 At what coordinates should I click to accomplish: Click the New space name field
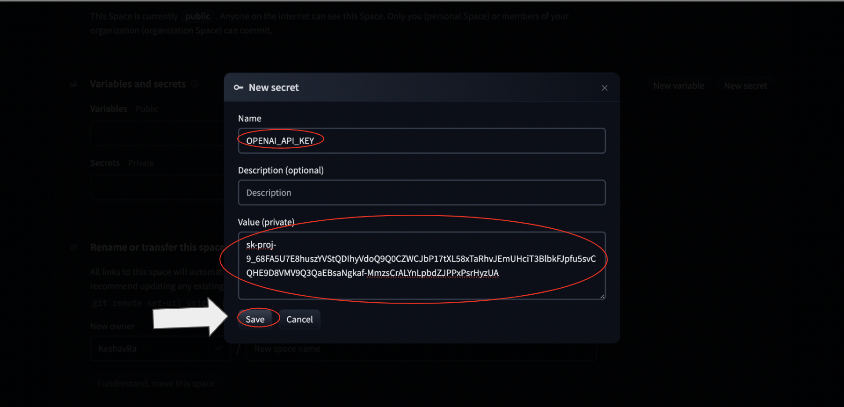point(421,349)
